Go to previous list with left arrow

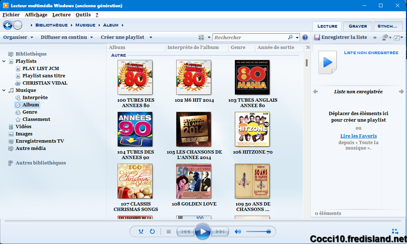pyautogui.click(x=315, y=91)
